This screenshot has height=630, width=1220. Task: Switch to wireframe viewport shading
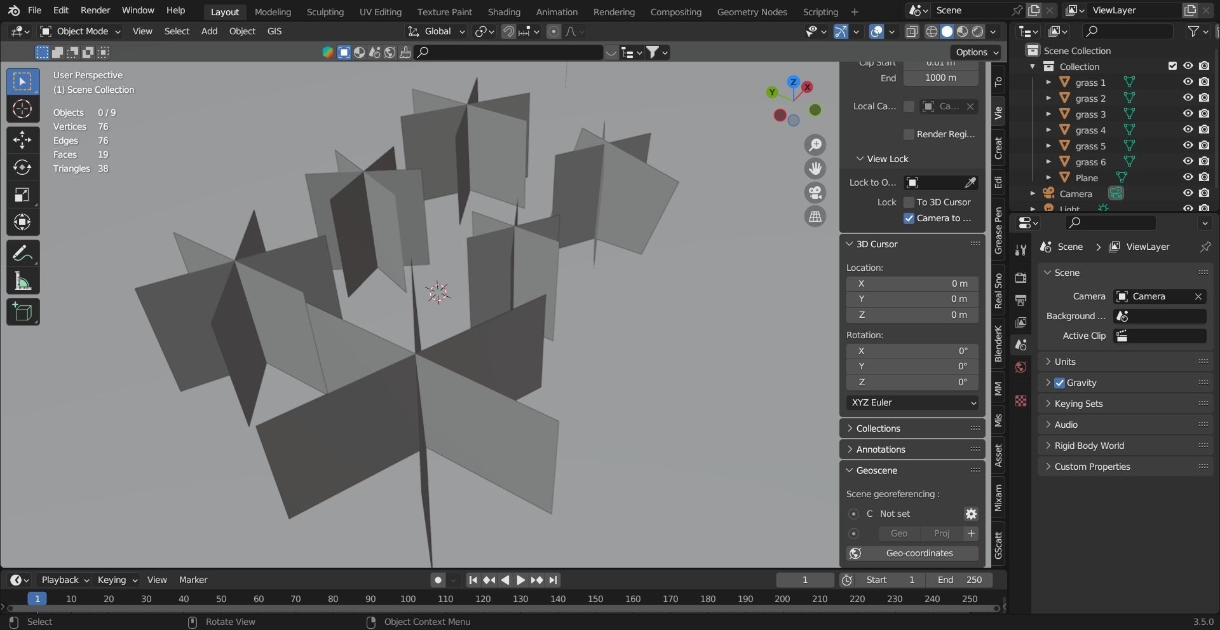coord(932,32)
